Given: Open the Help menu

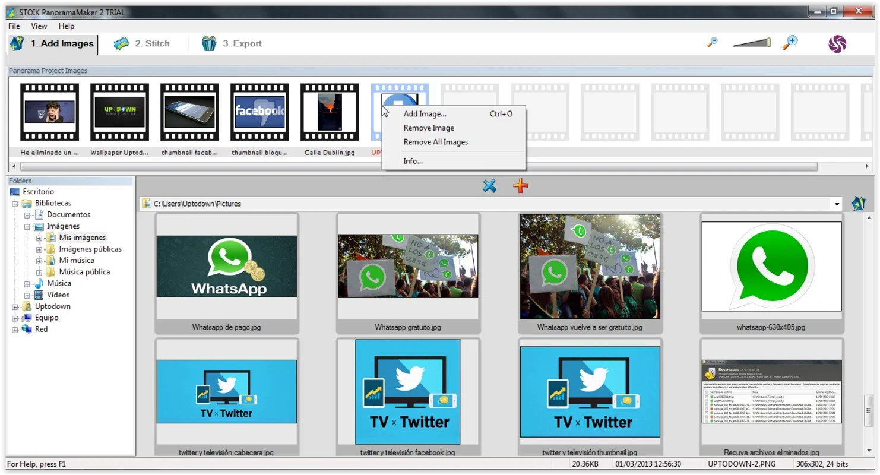Looking at the screenshot, I should (67, 26).
